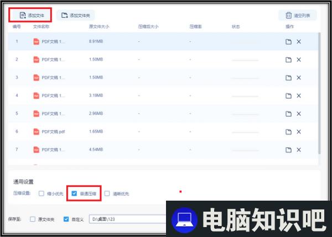Remove row 3 file with X icon
The width and height of the screenshot is (332, 237).
click(x=299, y=78)
